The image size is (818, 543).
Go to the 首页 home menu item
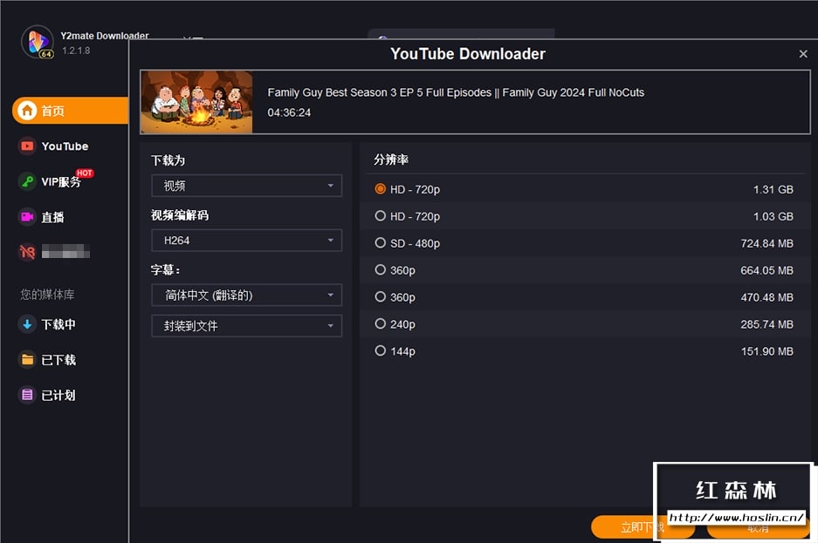coord(70,111)
